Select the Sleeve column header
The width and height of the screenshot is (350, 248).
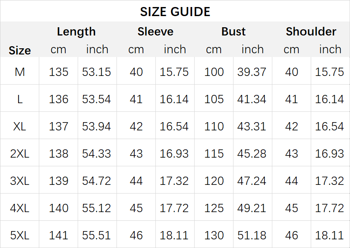[x=155, y=31]
